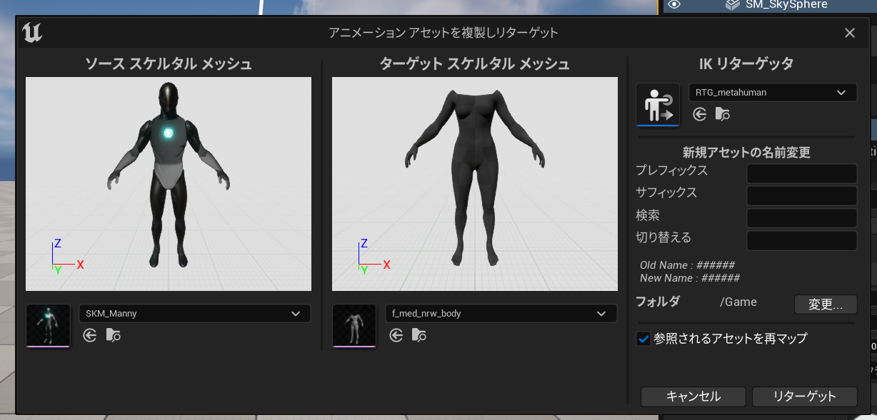Image resolution: width=877 pixels, height=420 pixels.
Task: Use selected asset arrow for SKM_Manny
Action: pyautogui.click(x=89, y=335)
